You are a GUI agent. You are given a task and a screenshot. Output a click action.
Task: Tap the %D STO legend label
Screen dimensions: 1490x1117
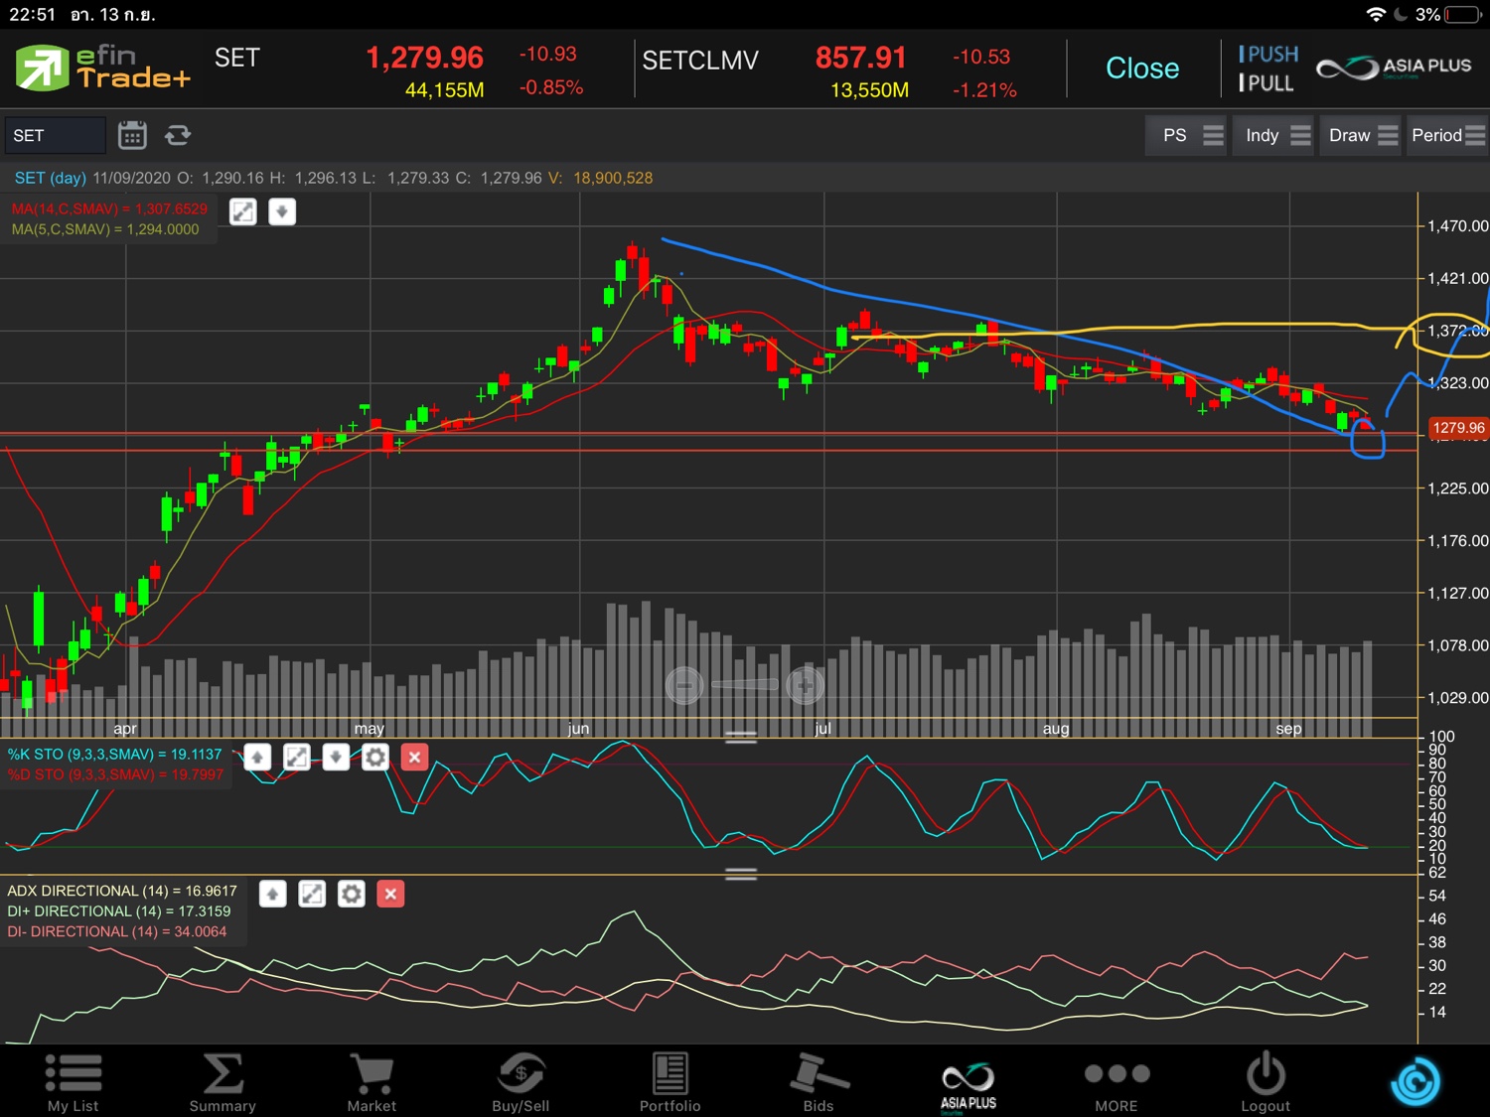(x=115, y=774)
